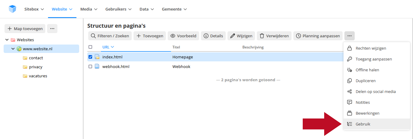Click the Beschrijving column header
This screenshot has height=139, width=413.
point(253,47)
